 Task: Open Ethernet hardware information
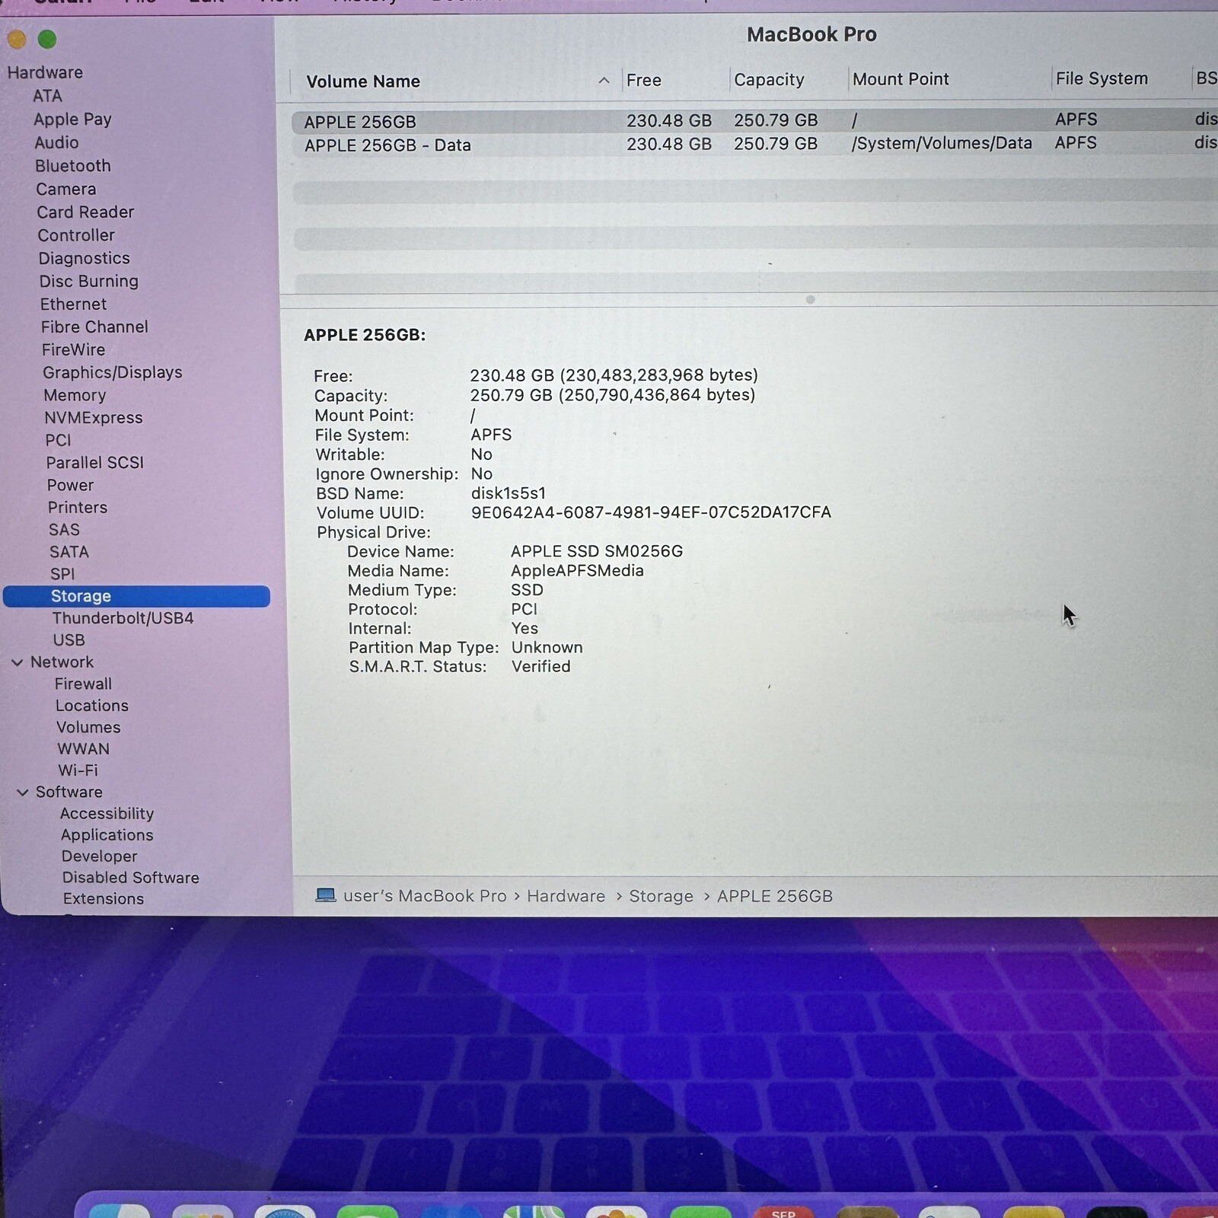(x=73, y=304)
